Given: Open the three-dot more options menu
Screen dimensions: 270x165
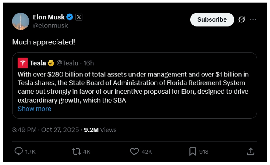Looking at the screenshot, I should [253, 19].
